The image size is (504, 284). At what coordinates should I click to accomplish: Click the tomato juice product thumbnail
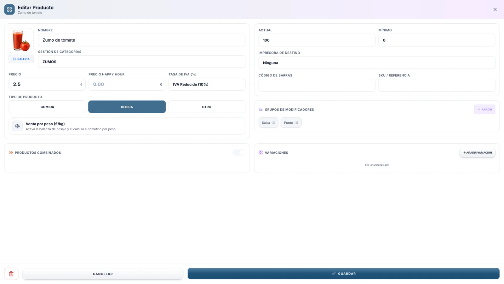pyautogui.click(x=21, y=40)
